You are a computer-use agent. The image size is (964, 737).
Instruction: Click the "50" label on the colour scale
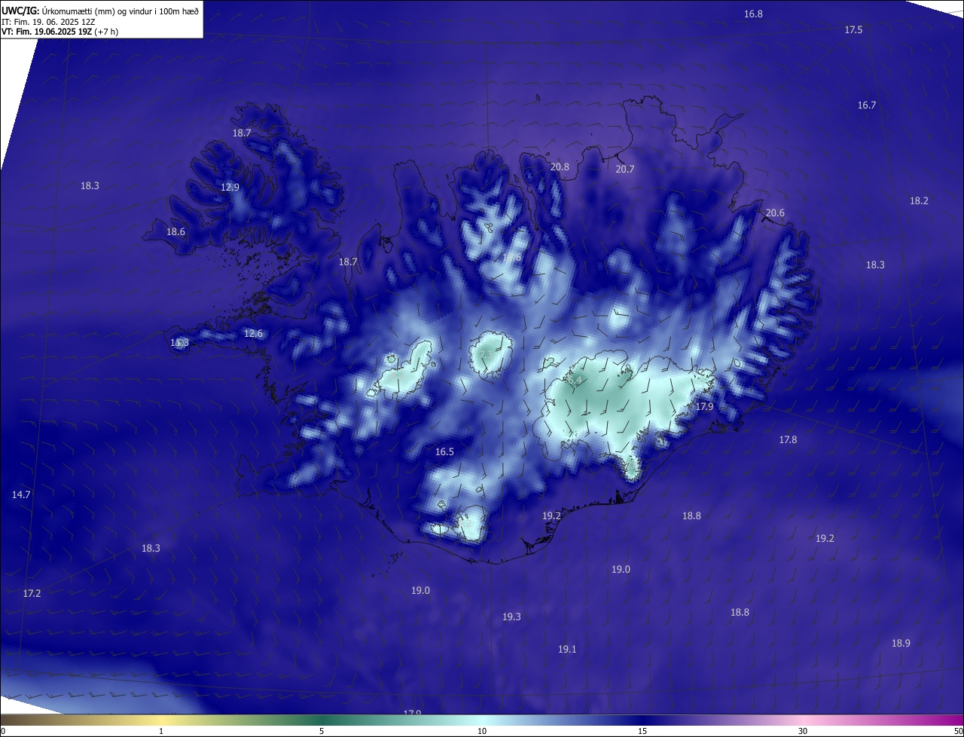pyautogui.click(x=958, y=732)
